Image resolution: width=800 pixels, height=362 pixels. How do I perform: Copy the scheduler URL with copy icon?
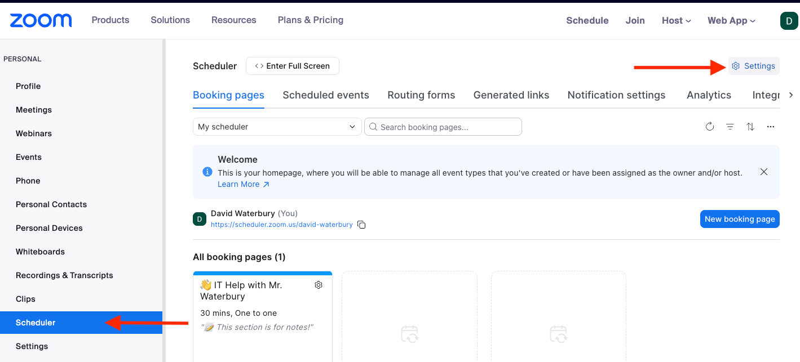pyautogui.click(x=362, y=225)
